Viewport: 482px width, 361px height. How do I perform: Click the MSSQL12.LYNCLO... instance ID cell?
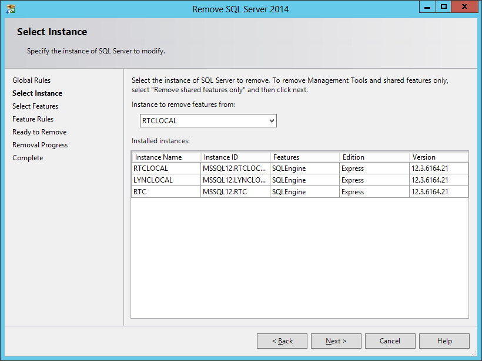click(x=236, y=180)
